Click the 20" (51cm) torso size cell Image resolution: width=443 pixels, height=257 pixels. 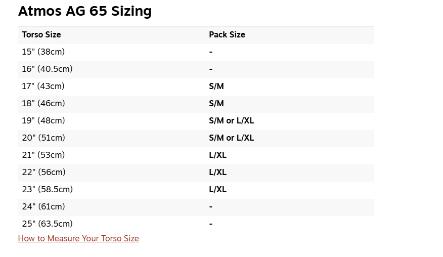click(43, 138)
